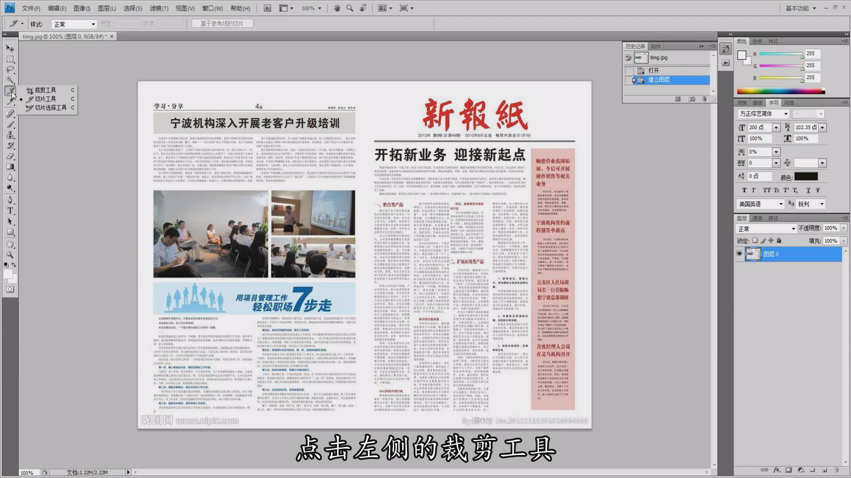The height and width of the screenshot is (478, 851).
Task: Select the Gradient tool
Action: [x=10, y=167]
